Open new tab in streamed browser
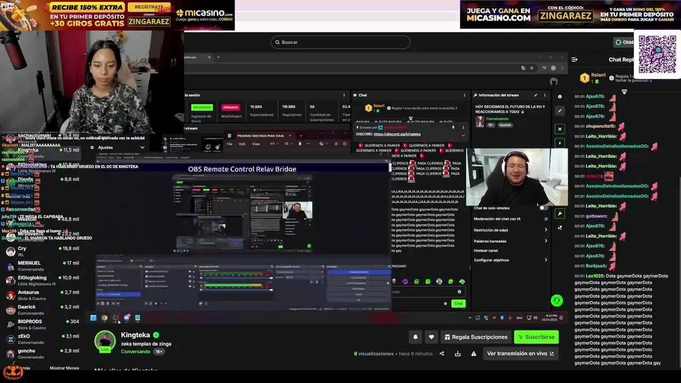 pos(218,57)
